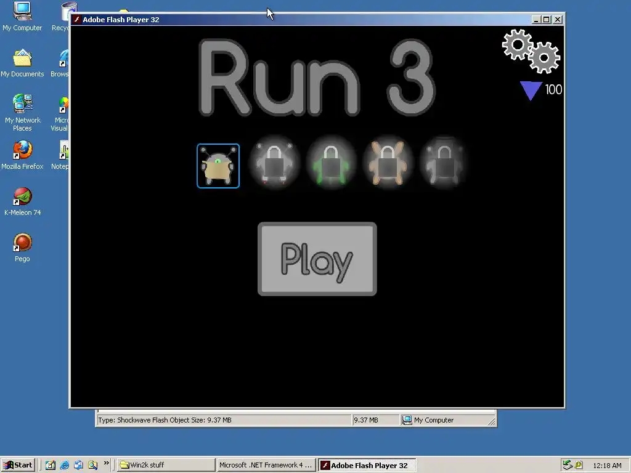Click the Adobe Flash Player title bar icon
Viewport: 631px width, 473px height.
(x=76, y=19)
